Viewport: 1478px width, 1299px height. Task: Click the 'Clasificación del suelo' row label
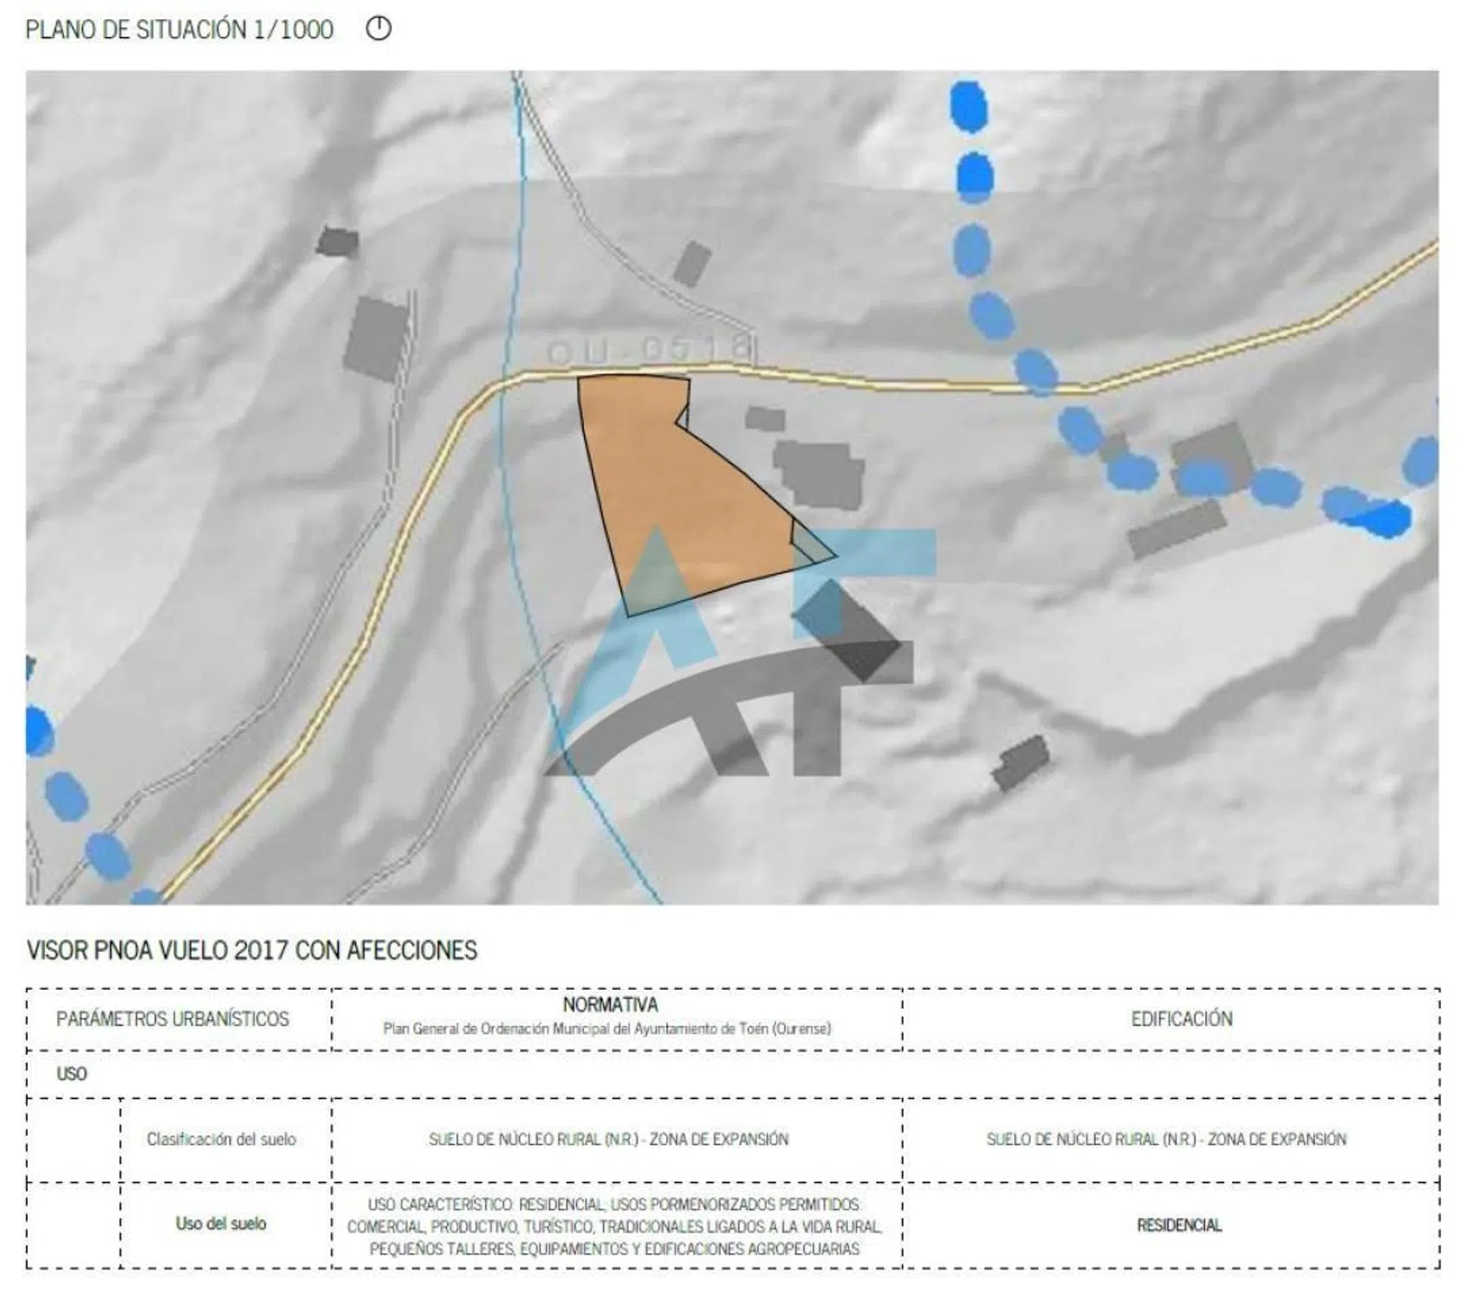tap(221, 1139)
